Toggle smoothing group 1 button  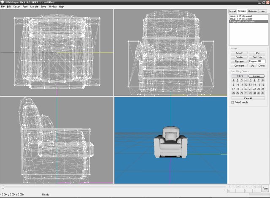233,80
